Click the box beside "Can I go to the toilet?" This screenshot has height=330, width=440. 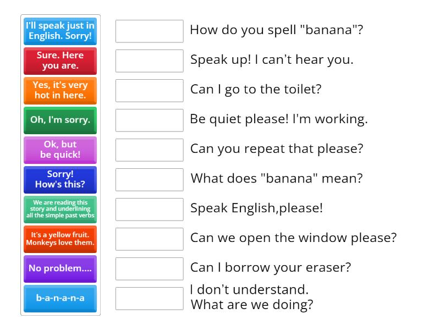(x=149, y=90)
